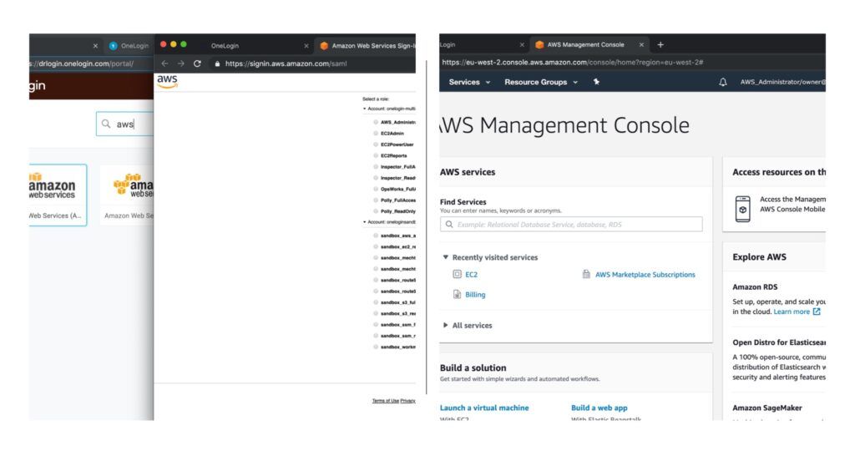855x461 pixels.
Task: Reload the AWS sign-in page
Action: pyautogui.click(x=197, y=63)
